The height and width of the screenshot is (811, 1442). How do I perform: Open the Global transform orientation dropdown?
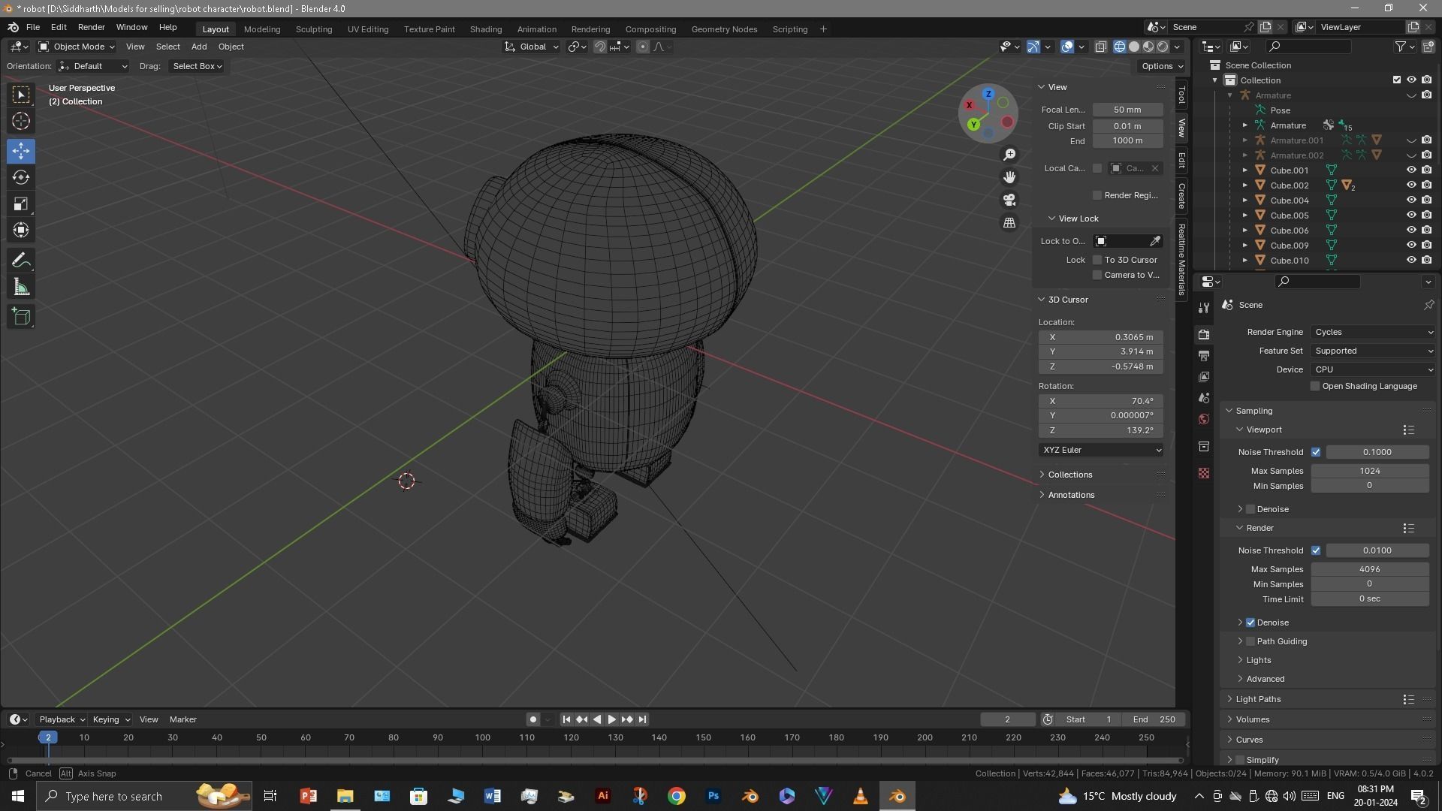click(532, 47)
